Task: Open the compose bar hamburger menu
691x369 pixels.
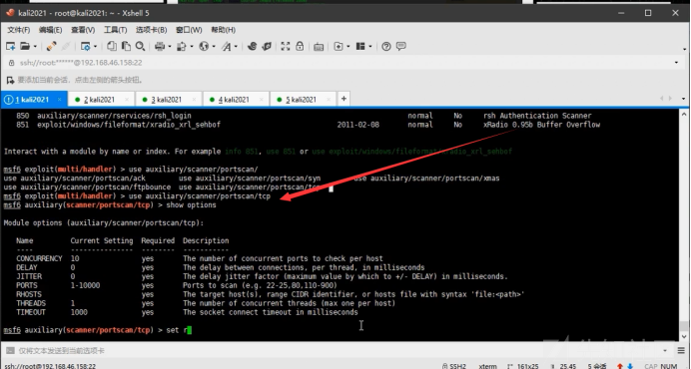Action: (681, 351)
